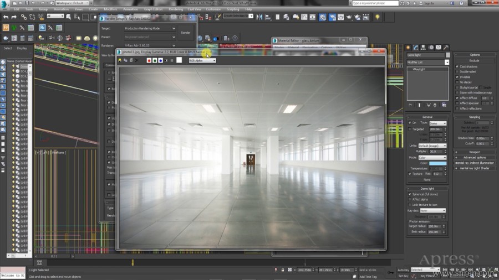Toggle the Cast shadows checkbox

[x=457, y=66]
